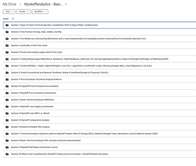
Task: Open the Wyckoffanalytics folder dropdown arrow
Action: pos(66,4)
